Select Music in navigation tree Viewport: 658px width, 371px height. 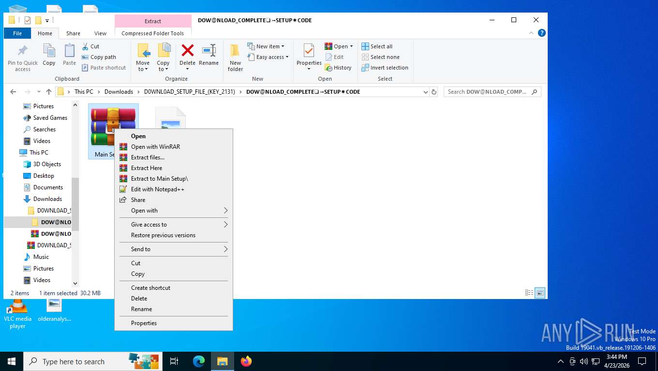(x=41, y=257)
